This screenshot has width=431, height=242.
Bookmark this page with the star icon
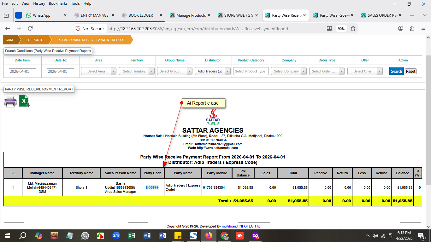(353, 28)
